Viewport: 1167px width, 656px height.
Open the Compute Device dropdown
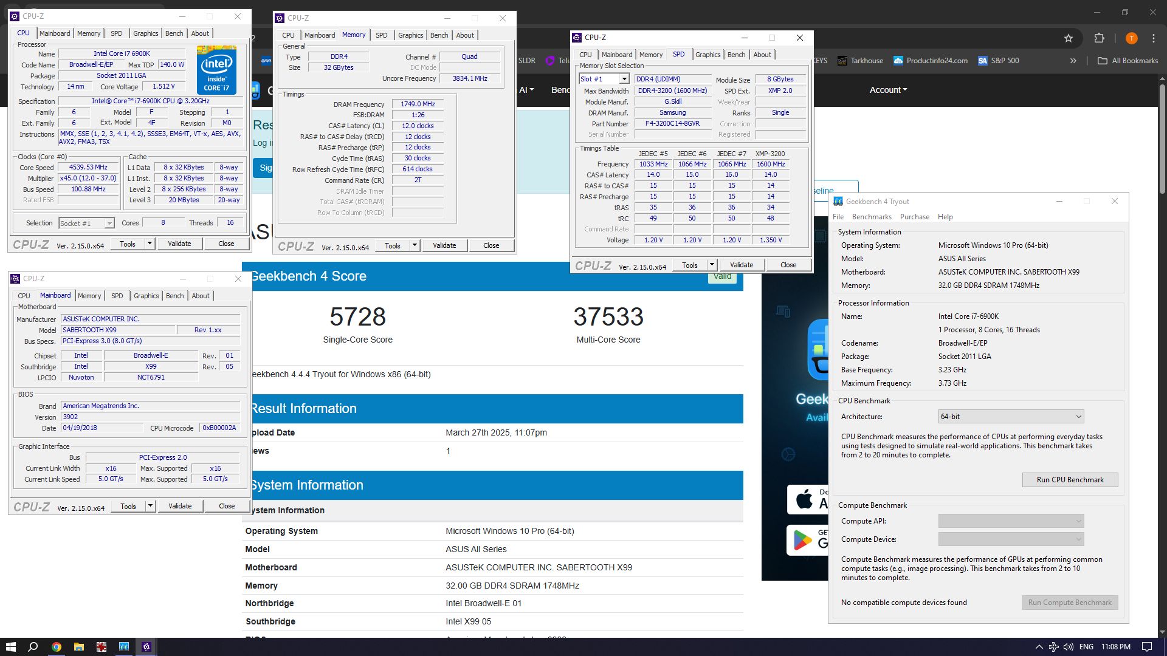pos(1011,539)
